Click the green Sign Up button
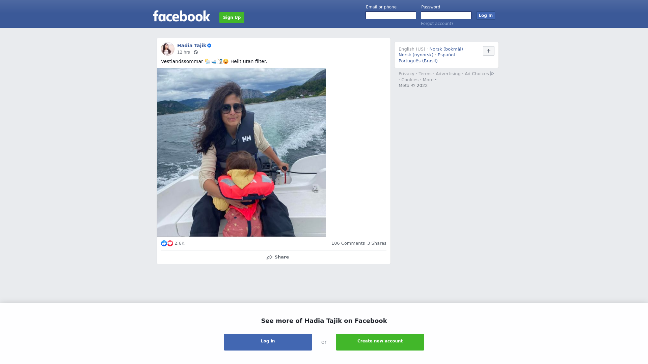 point(232,18)
